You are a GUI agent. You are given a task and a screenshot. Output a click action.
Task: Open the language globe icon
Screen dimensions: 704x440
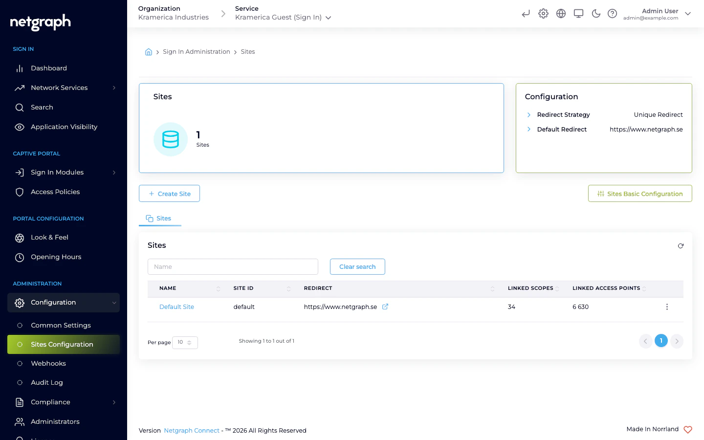pos(561,14)
